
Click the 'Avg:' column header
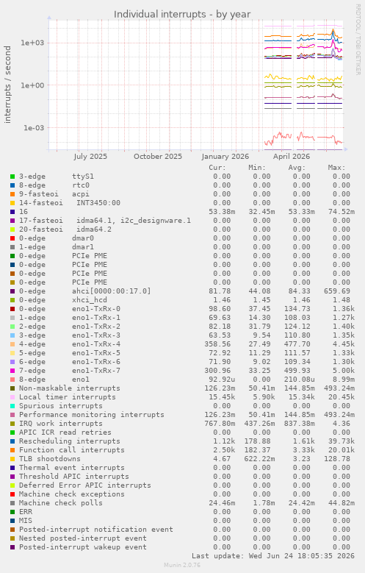[297, 168]
